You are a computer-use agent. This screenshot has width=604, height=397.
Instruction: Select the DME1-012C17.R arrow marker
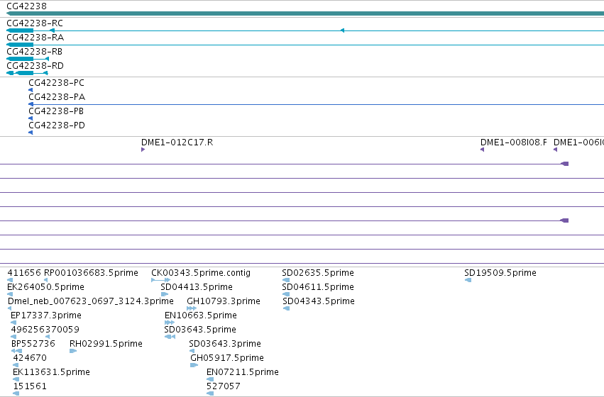tap(143, 150)
